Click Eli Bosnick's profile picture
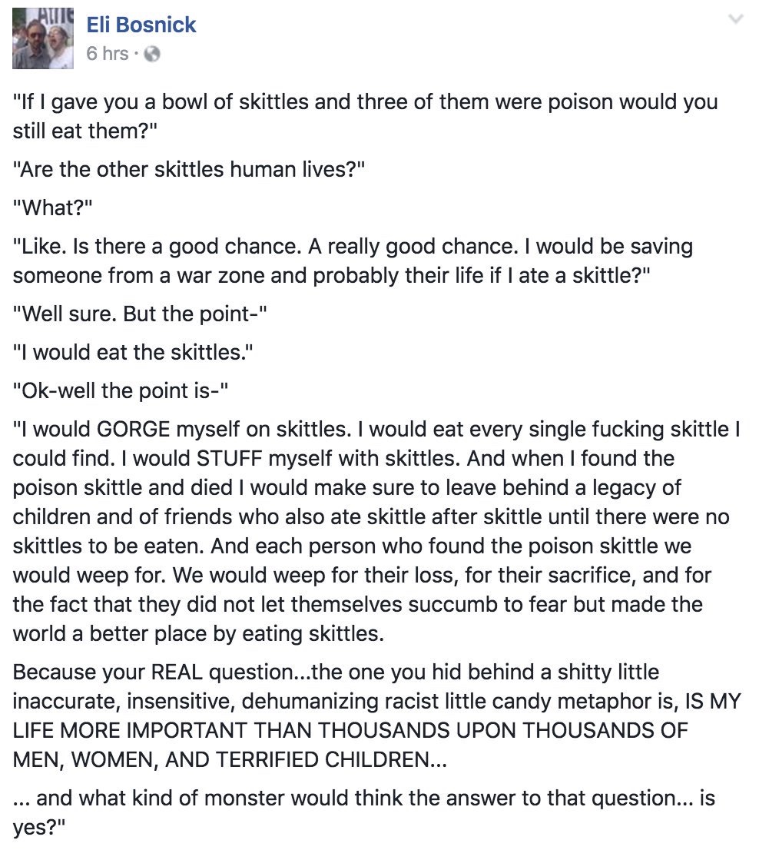Image resolution: width=759 pixels, height=850 pixels. coord(42,37)
